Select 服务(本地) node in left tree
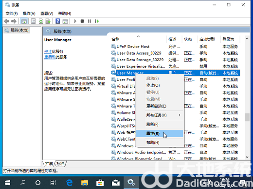 tap(17, 30)
